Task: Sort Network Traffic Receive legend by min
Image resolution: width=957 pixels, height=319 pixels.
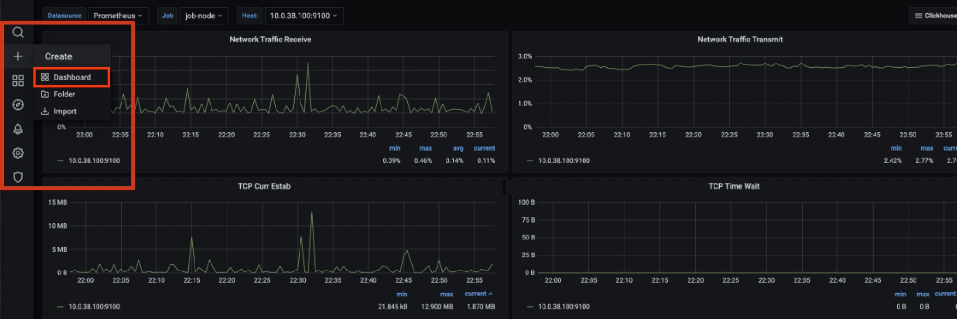Action: tap(395, 148)
